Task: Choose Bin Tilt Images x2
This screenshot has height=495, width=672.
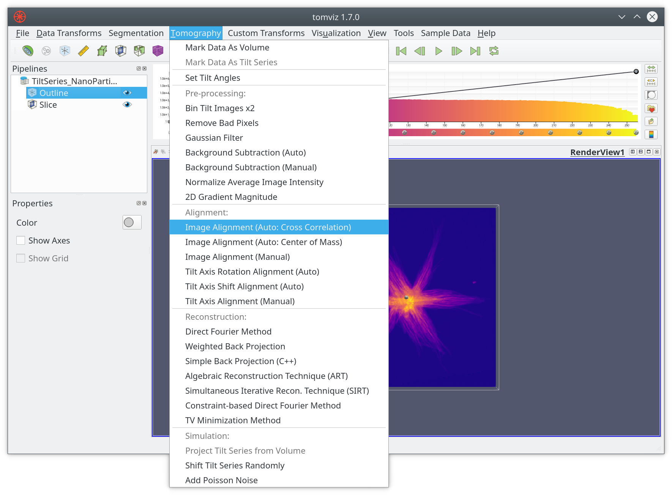Action: tap(279, 108)
